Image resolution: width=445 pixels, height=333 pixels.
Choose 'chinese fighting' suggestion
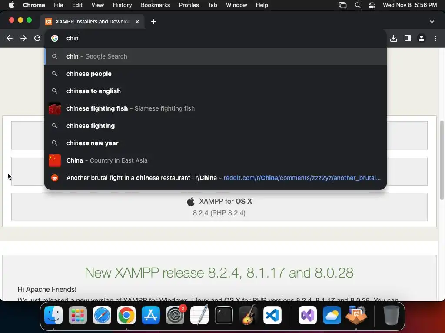pyautogui.click(x=216, y=126)
